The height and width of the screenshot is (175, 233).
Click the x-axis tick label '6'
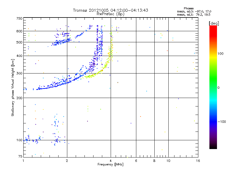coord(136,161)
